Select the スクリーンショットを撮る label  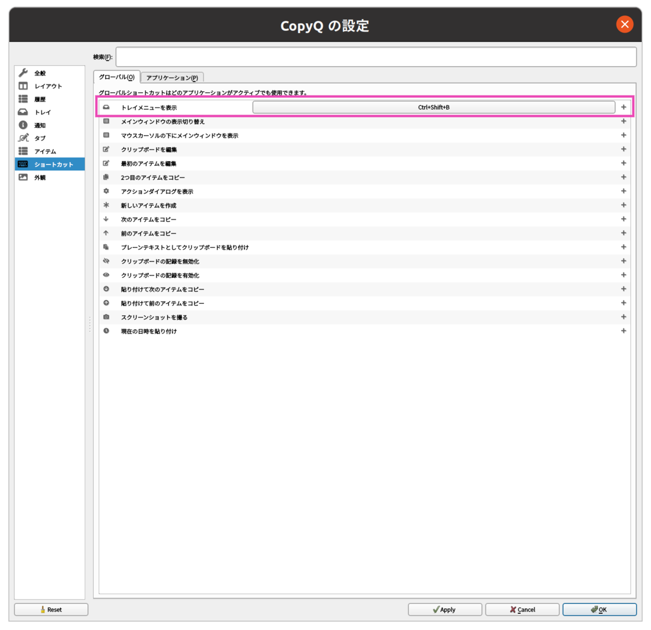click(154, 317)
